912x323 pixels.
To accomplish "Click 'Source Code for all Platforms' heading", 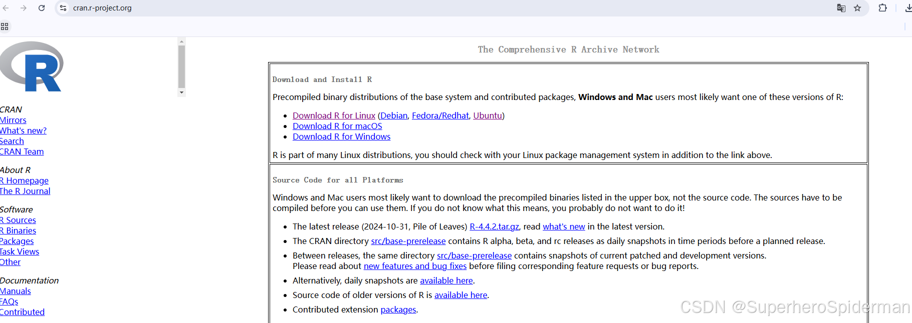I will 338,180.
